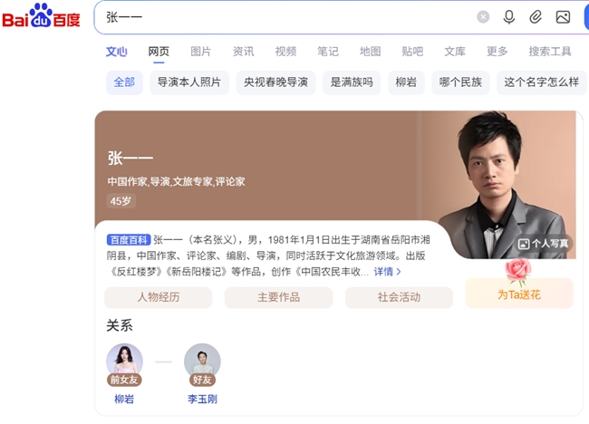The image size is (589, 424).
Task: Filter by 导演本人照片 chip
Action: (x=189, y=82)
